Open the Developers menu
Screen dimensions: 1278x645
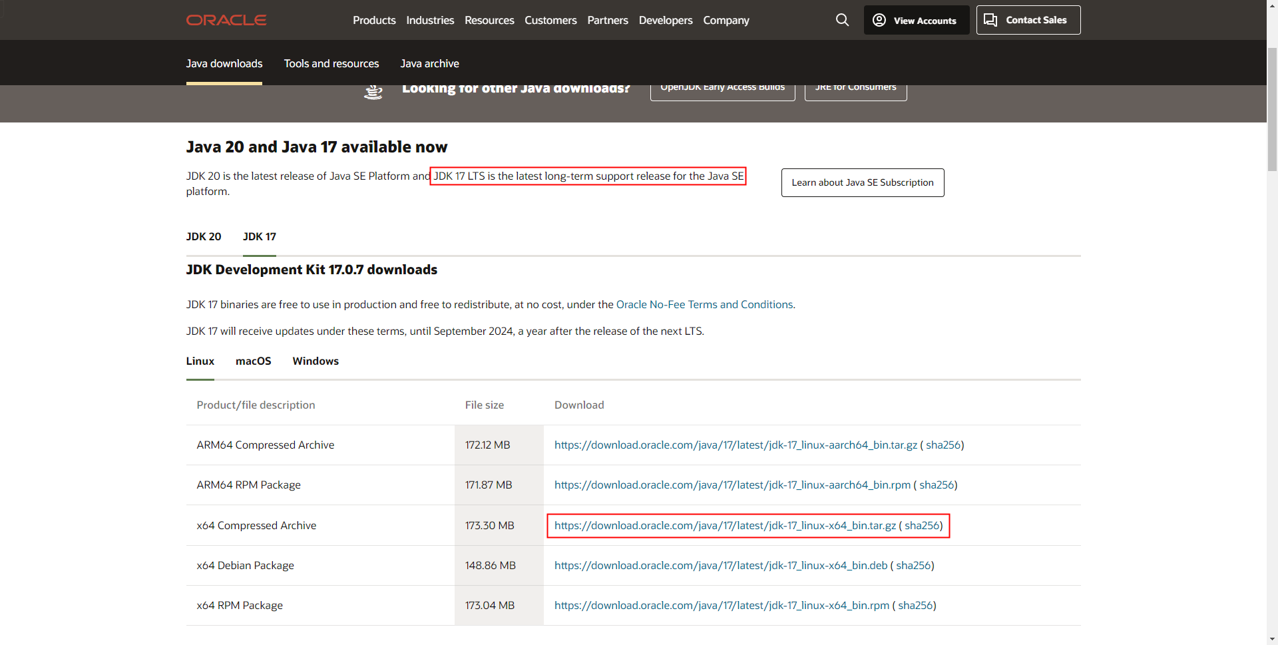(665, 20)
